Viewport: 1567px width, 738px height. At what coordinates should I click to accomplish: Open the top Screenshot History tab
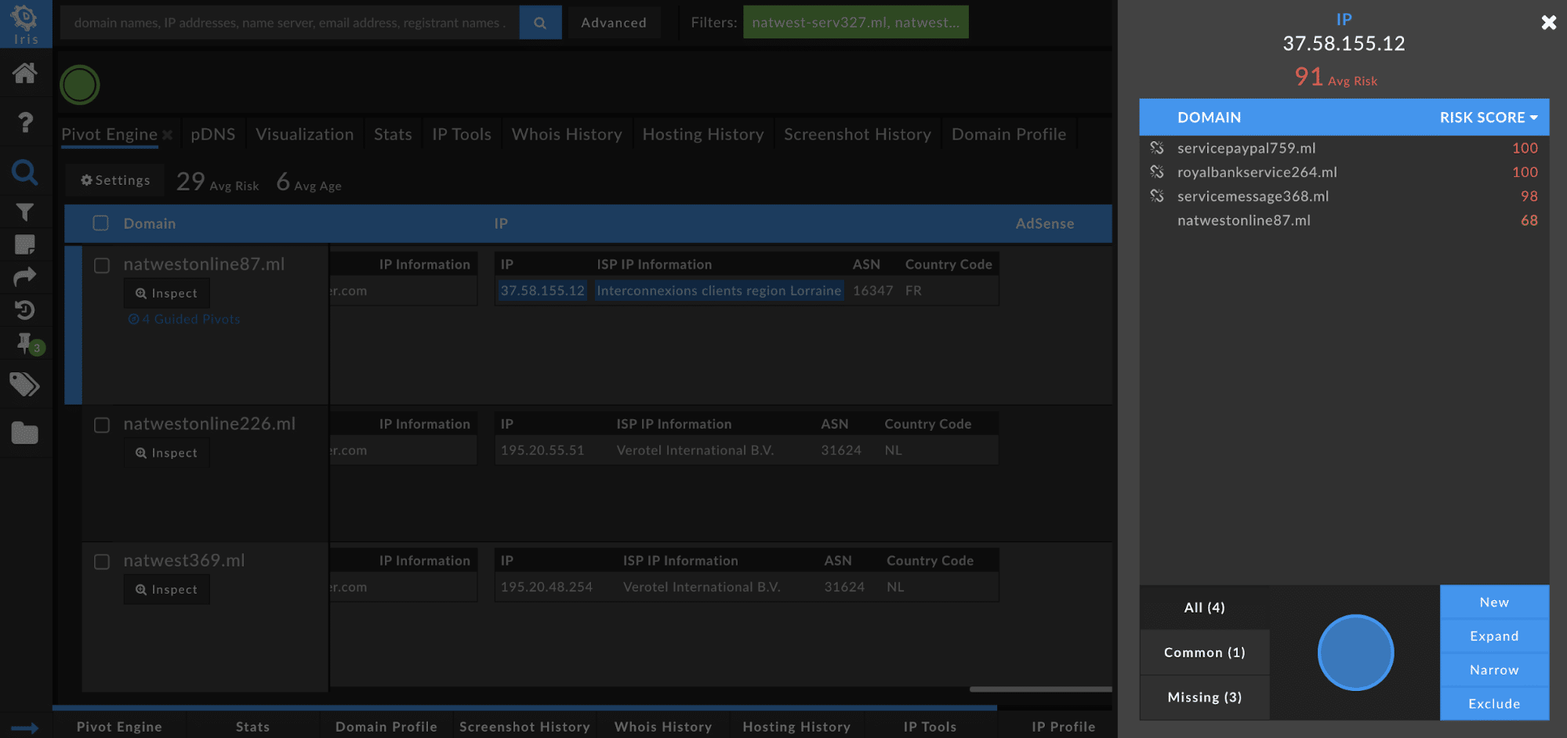point(858,134)
